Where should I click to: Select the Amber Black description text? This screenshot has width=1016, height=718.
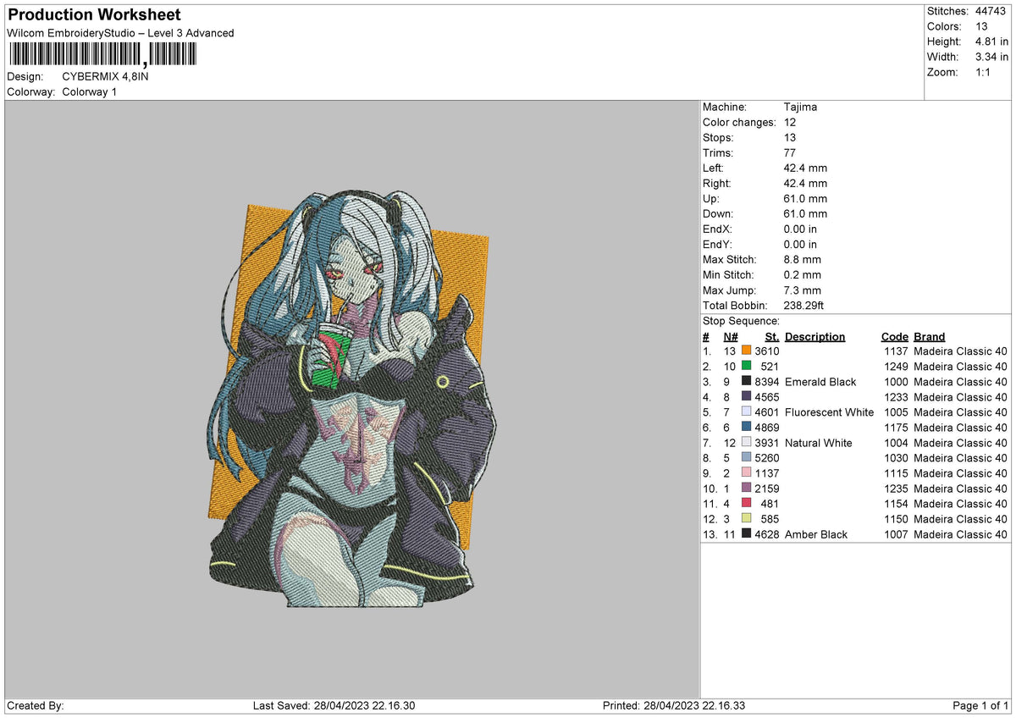point(816,533)
